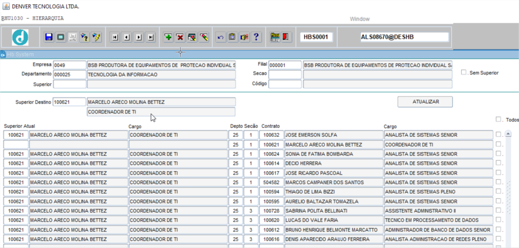Click the Superior Destino code field
Viewport: 519px width, 248px height.
click(x=69, y=102)
